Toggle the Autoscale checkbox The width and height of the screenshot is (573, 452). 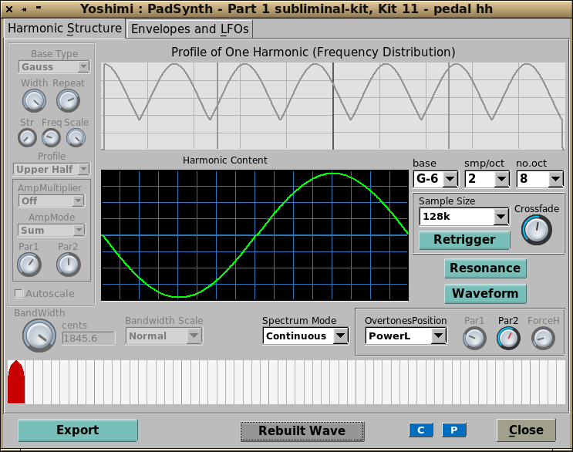click(19, 293)
